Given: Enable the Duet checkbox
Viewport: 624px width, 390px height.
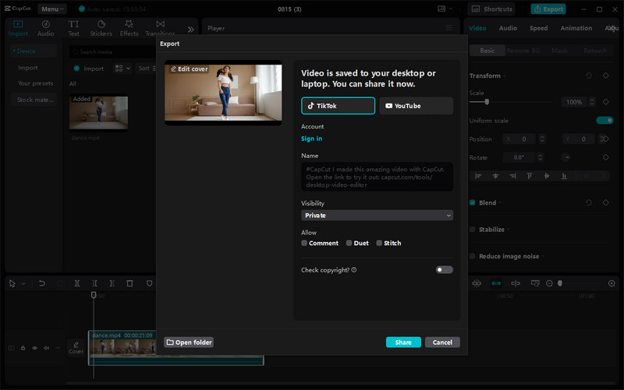Looking at the screenshot, I should point(349,243).
